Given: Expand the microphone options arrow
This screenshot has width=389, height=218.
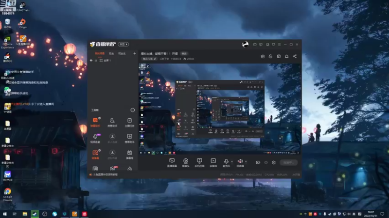Looking at the screenshot, I should [232, 162].
